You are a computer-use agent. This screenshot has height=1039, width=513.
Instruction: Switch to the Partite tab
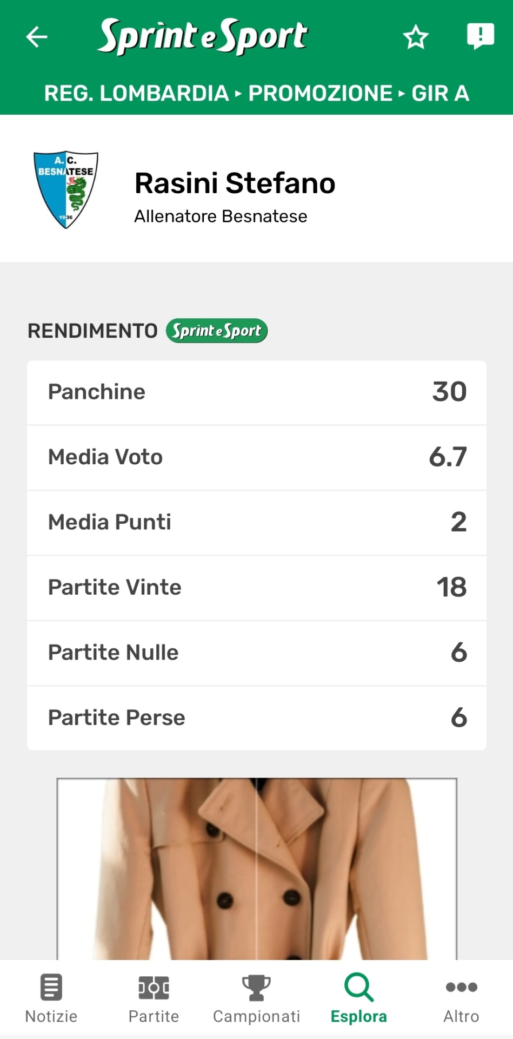[x=154, y=998]
